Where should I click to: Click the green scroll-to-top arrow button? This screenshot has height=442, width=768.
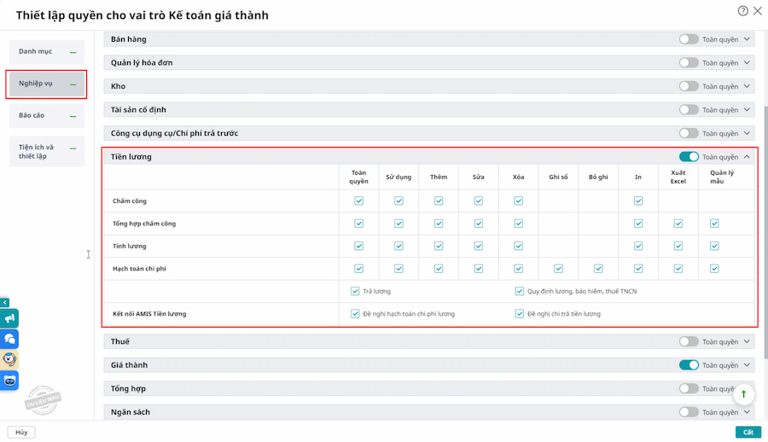point(744,393)
